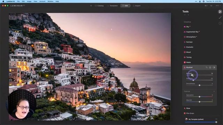Open Mystical tool mask options icon

(210, 67)
